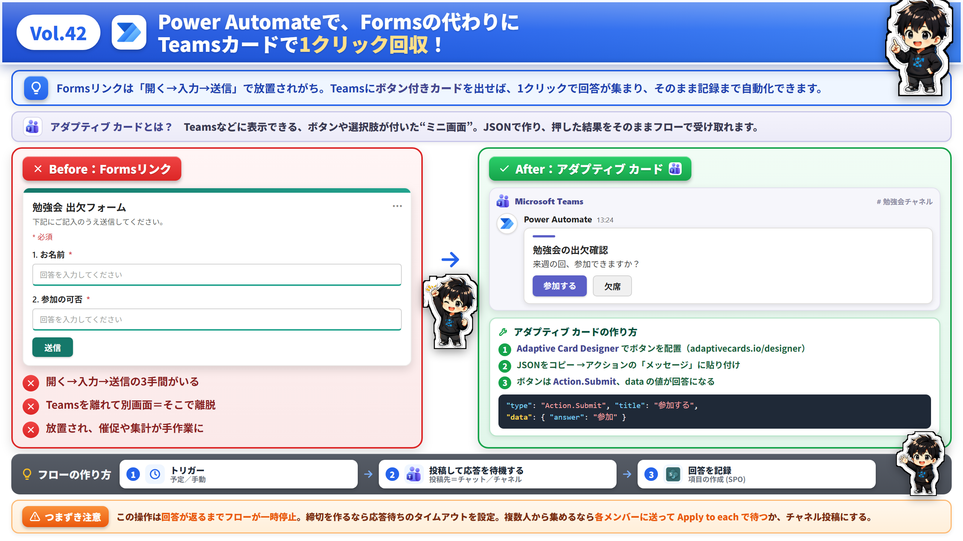
Task: Click step 1 circle for Adaptive Card Designer
Action: point(505,350)
